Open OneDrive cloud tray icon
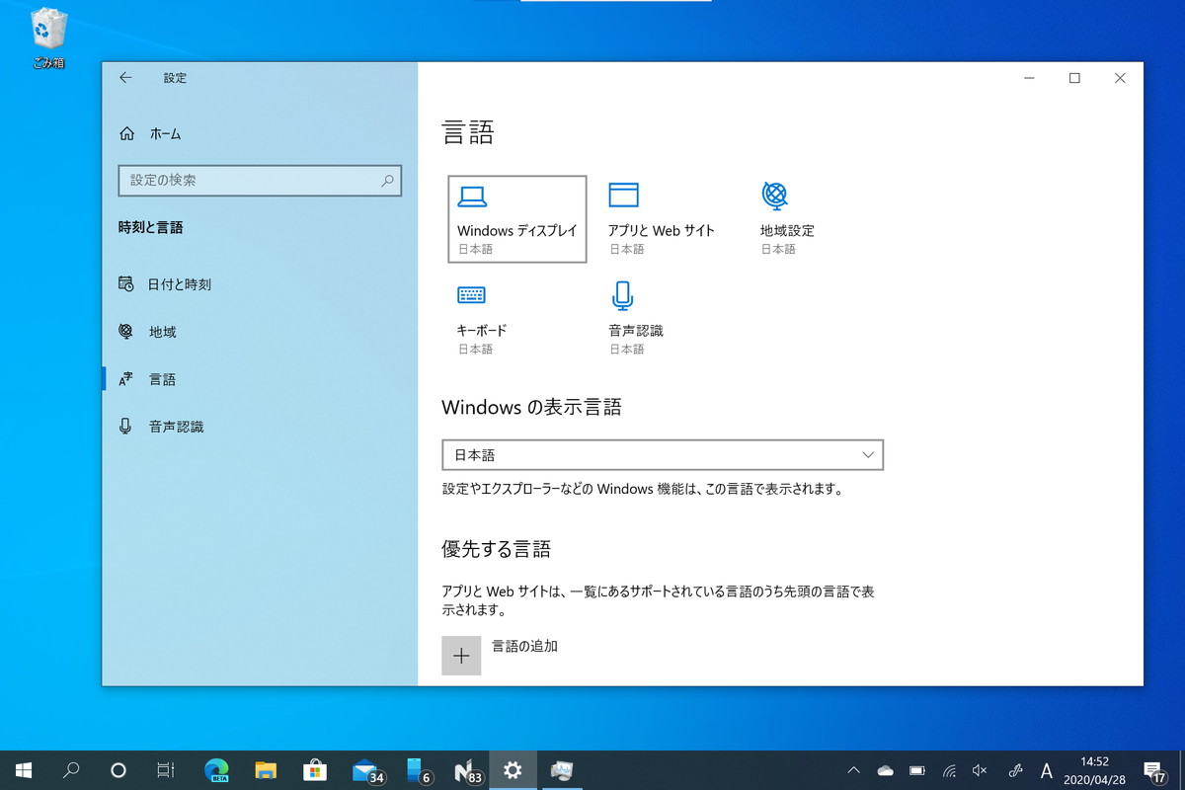This screenshot has height=790, width=1185. click(x=885, y=770)
